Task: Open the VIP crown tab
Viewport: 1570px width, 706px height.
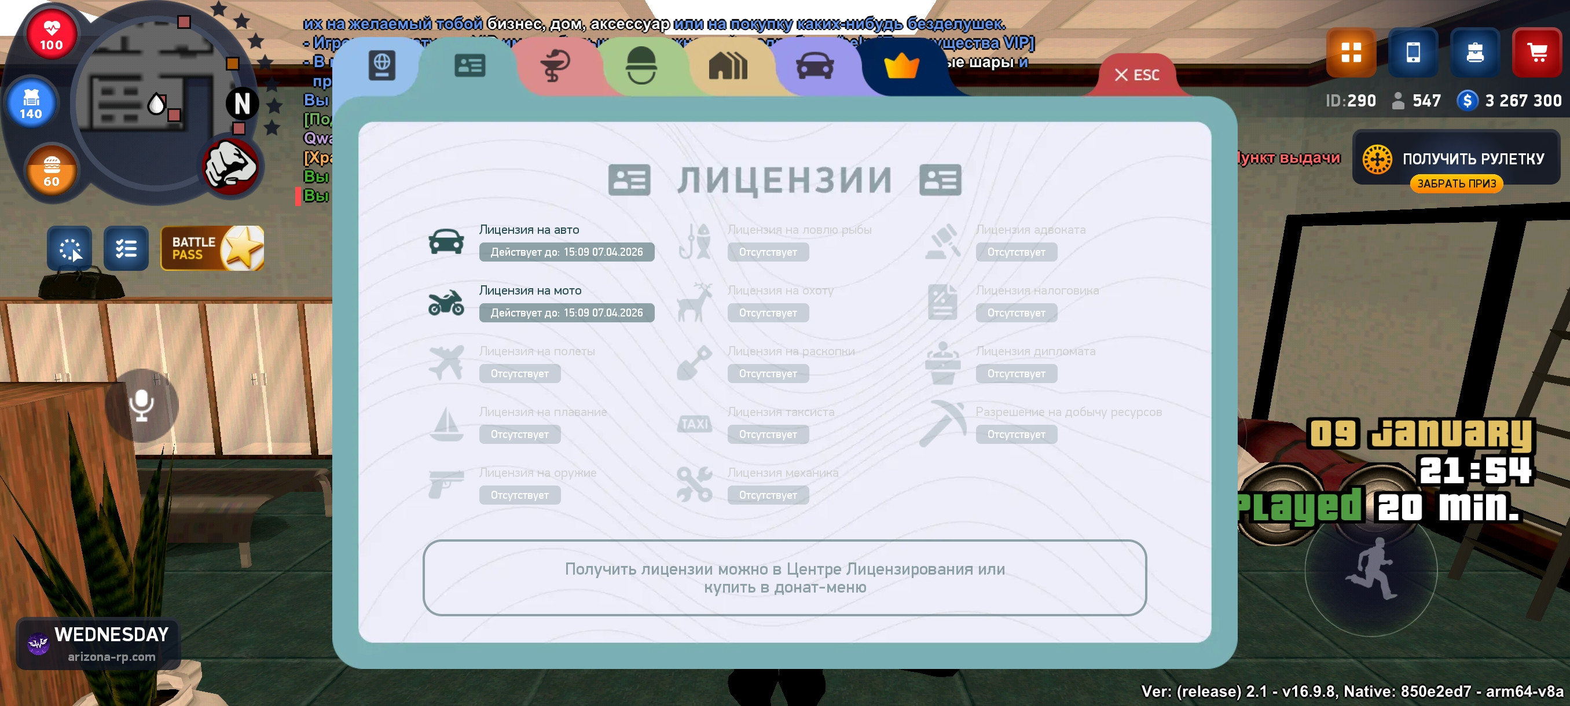Action: pyautogui.click(x=901, y=66)
